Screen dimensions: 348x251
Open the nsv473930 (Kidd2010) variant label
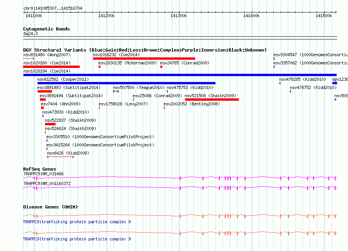click(66, 112)
